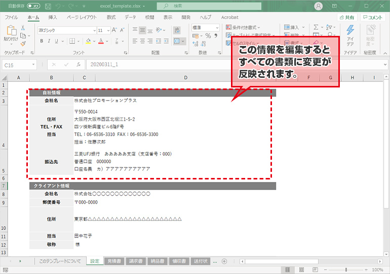Open the ファイル menu tab
Viewport: 390px width, 274px height.
(x=11, y=17)
